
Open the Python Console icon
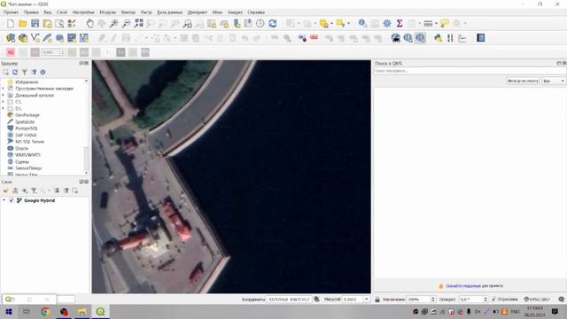point(439,37)
